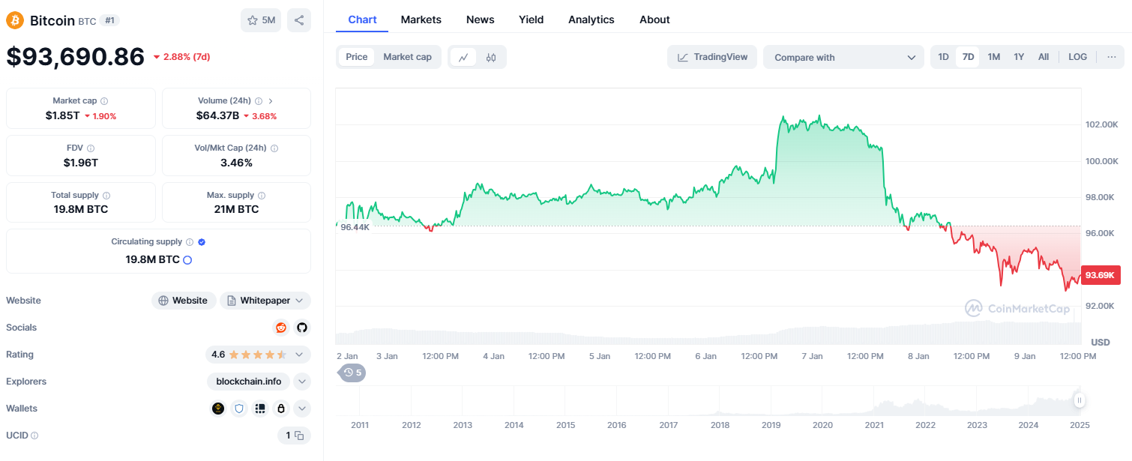The width and height of the screenshot is (1132, 461).
Task: Click the FDV info icon
Action: 91,148
